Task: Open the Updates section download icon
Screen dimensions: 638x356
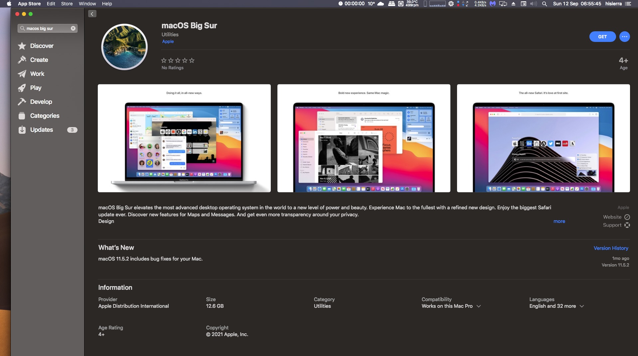Action: 22,130
